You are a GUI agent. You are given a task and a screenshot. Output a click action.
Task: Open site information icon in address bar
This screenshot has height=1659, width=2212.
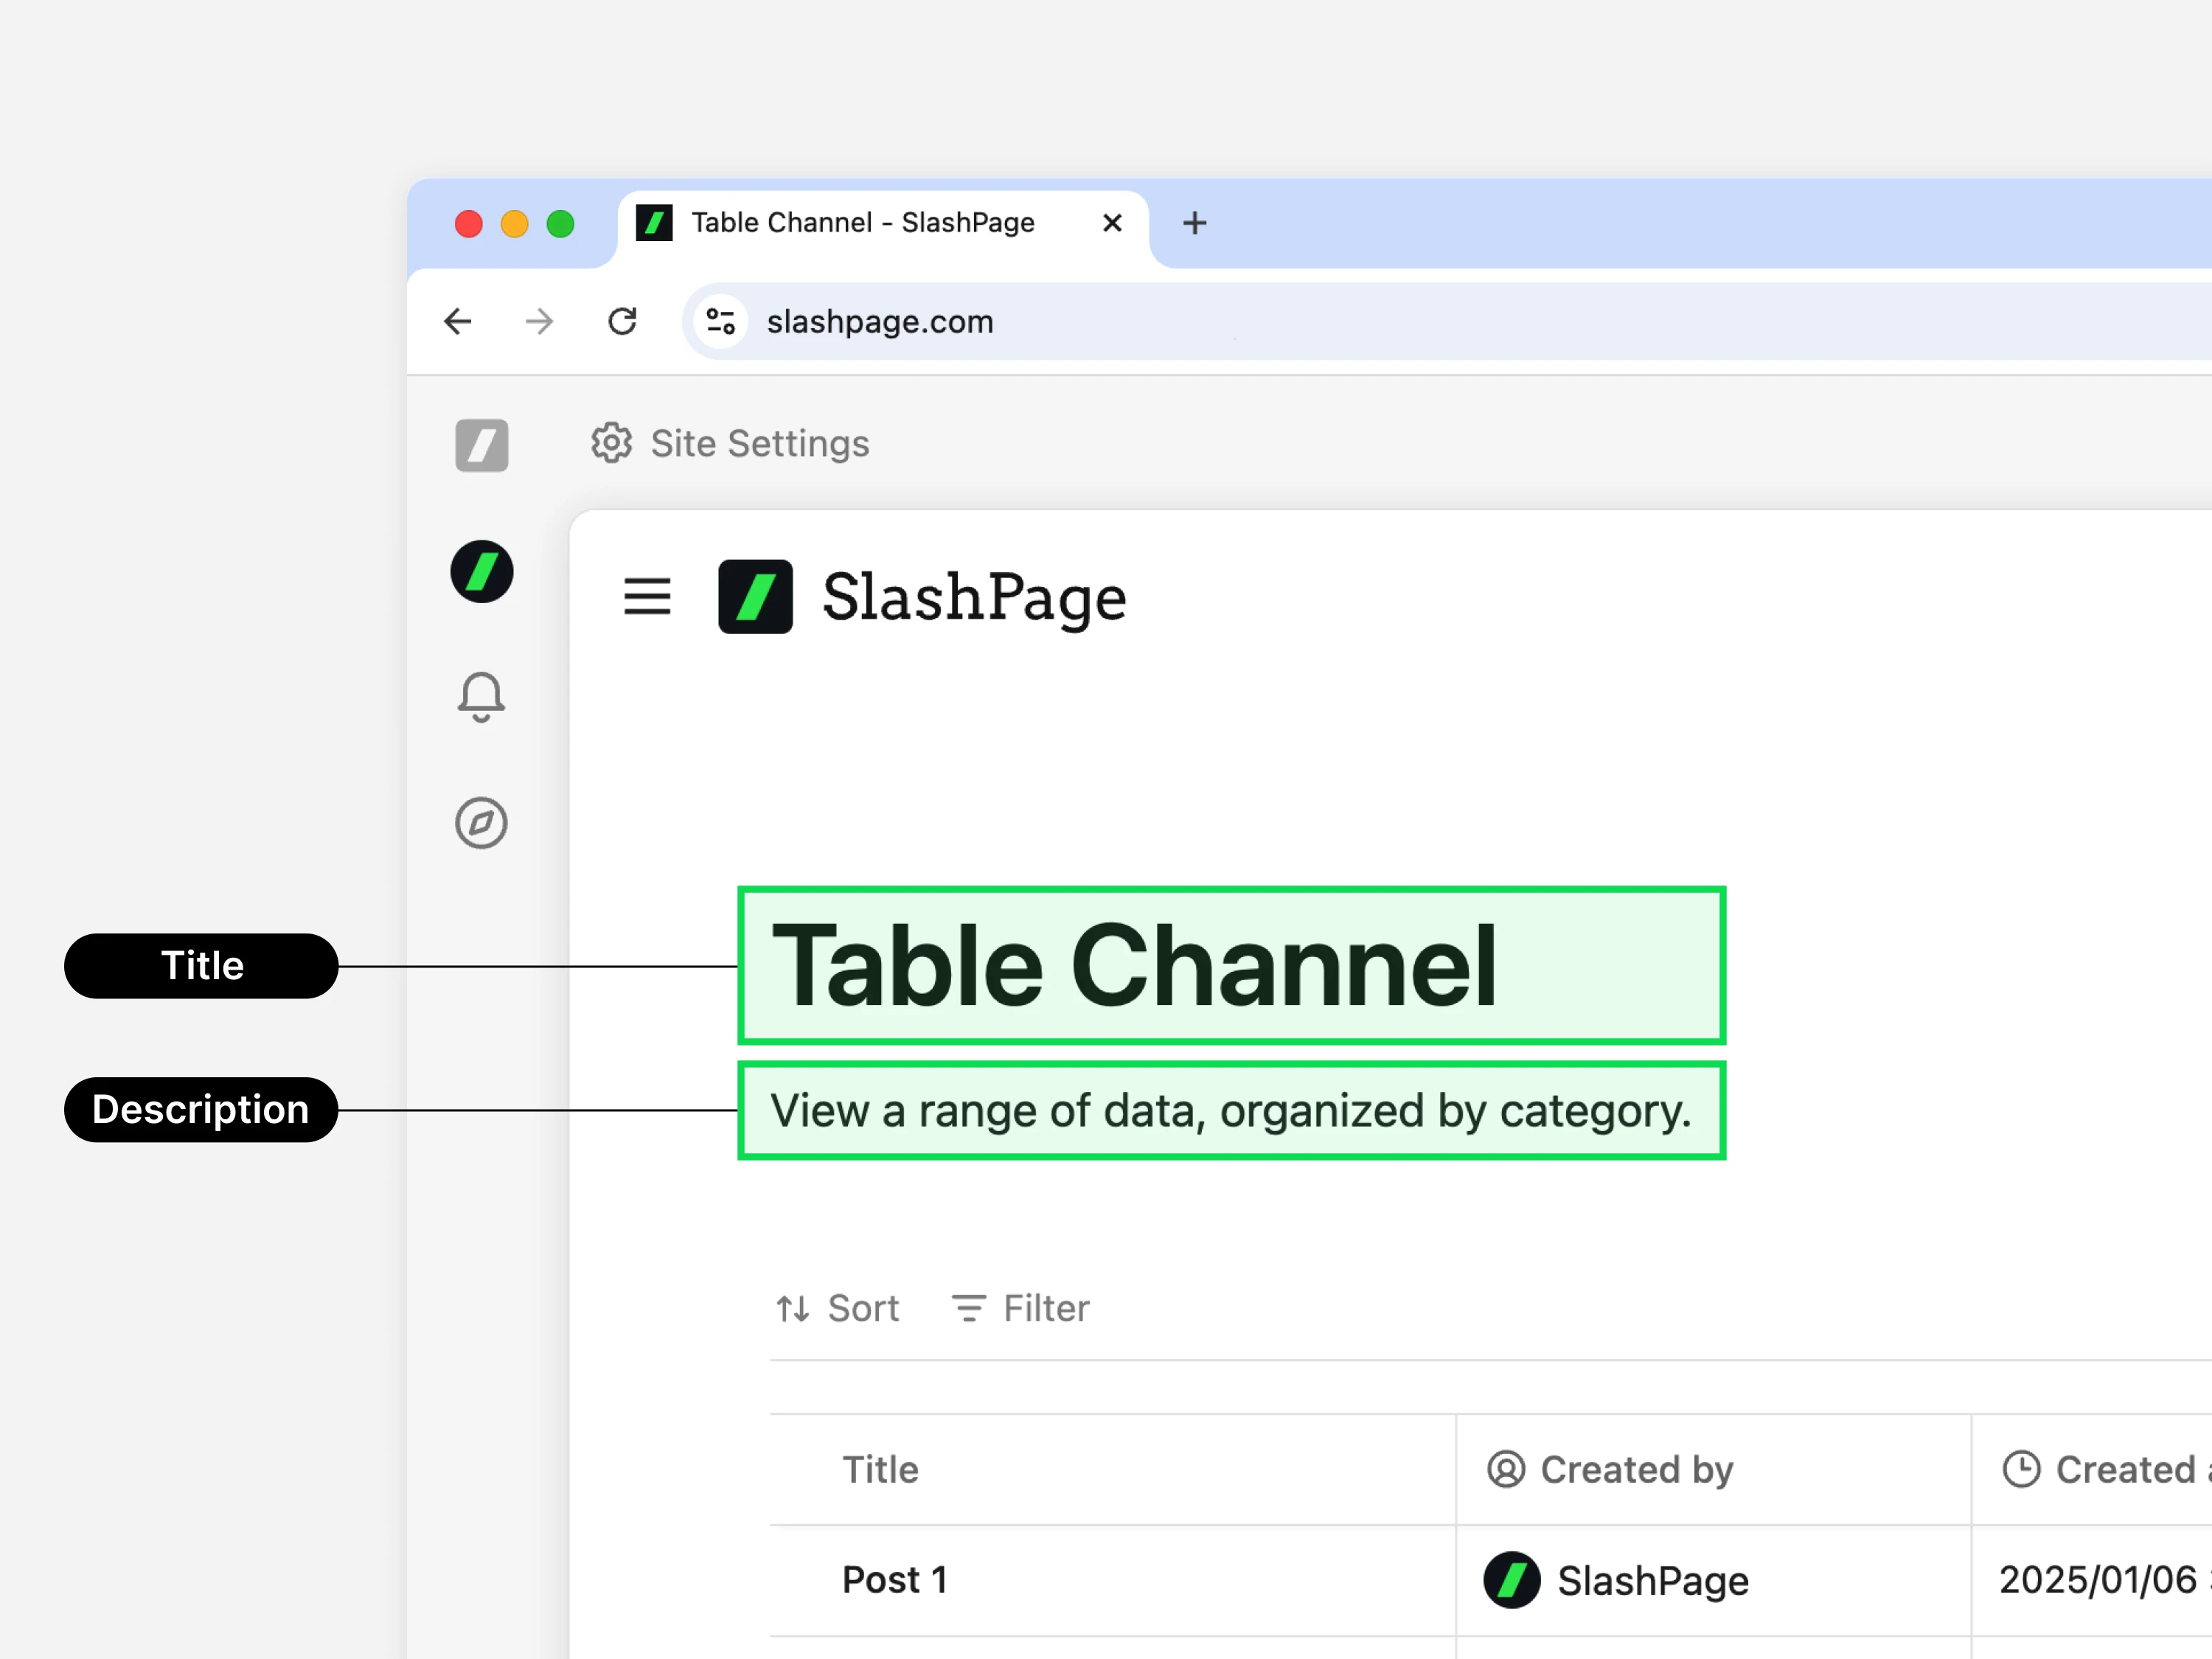coord(721,321)
